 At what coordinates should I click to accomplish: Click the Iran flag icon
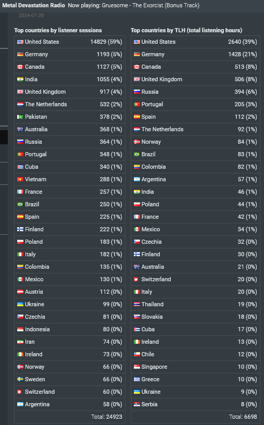pos(20,342)
